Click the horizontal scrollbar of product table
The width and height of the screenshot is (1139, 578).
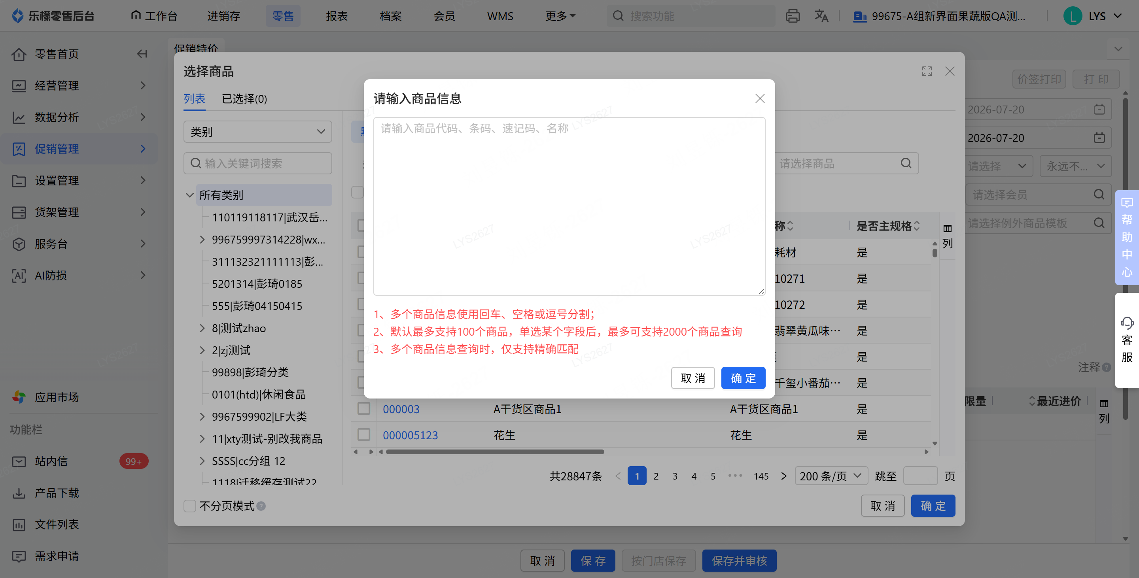point(495,451)
